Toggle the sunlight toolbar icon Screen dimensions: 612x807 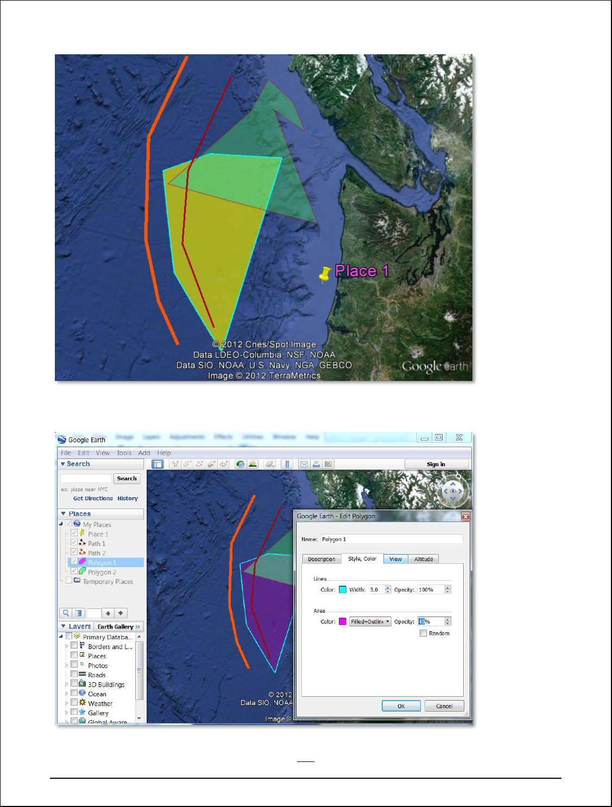253,464
